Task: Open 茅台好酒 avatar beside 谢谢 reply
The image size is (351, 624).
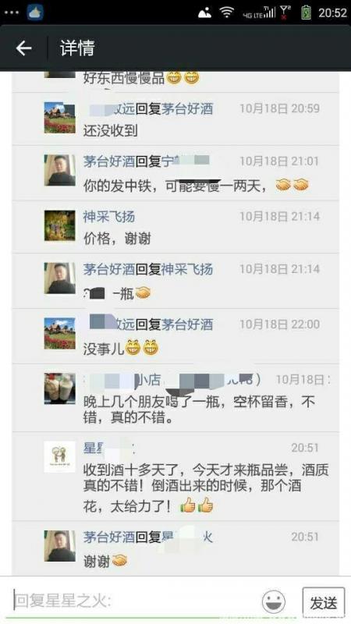Action: 60,546
